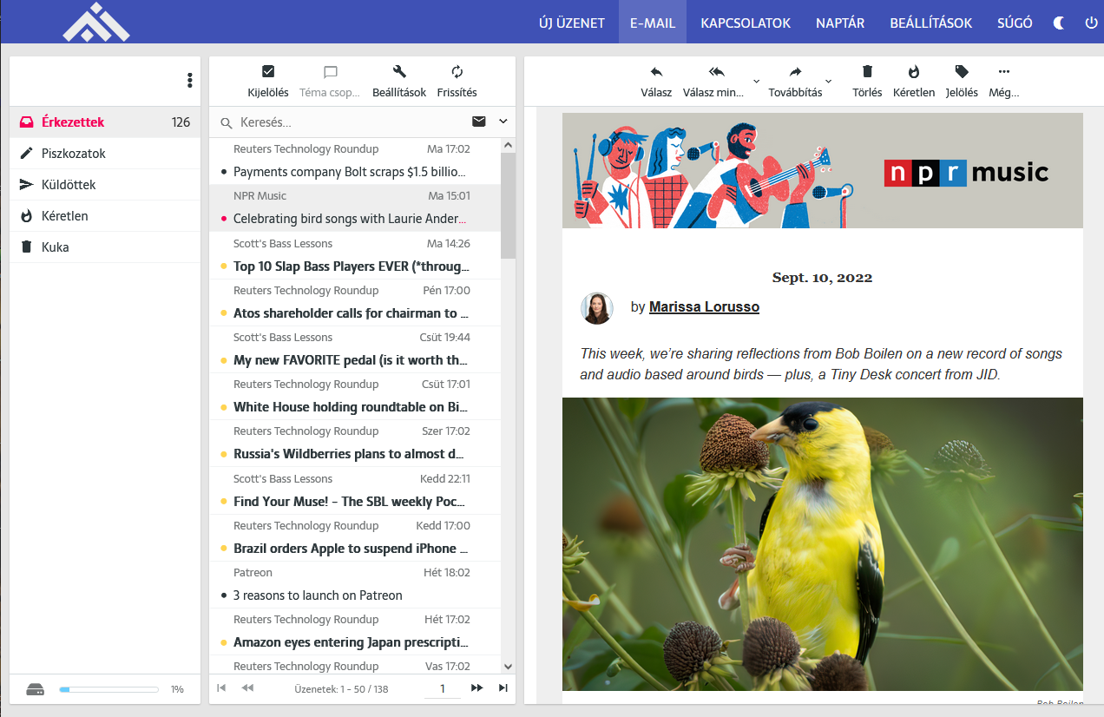This screenshot has width=1104, height=717.
Task: Open Brazil orders Apple to suspend message
Action: coord(355,537)
